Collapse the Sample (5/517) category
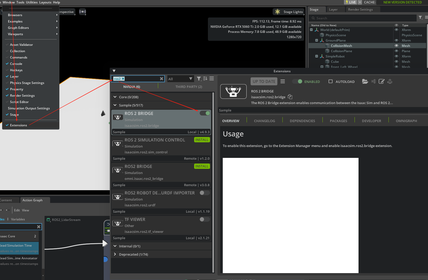This screenshot has width=428, height=280. [115, 105]
